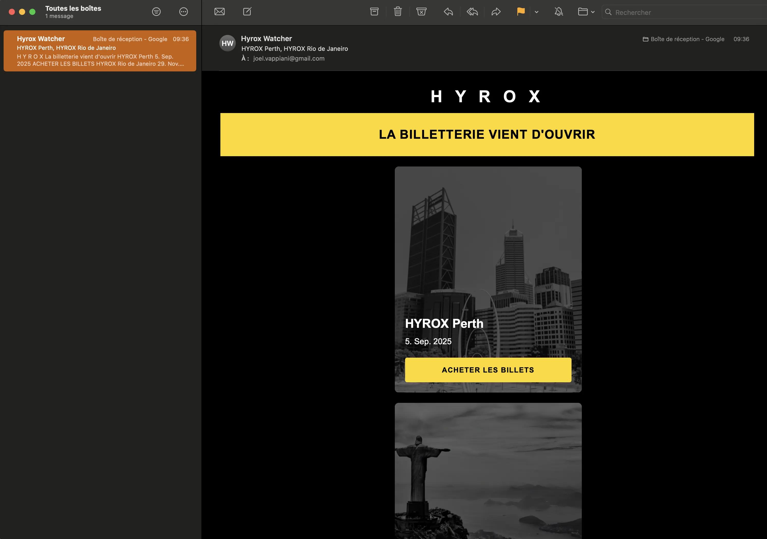Click the mailbox folder icon in message header
The height and width of the screenshot is (539, 767).
(x=646, y=39)
